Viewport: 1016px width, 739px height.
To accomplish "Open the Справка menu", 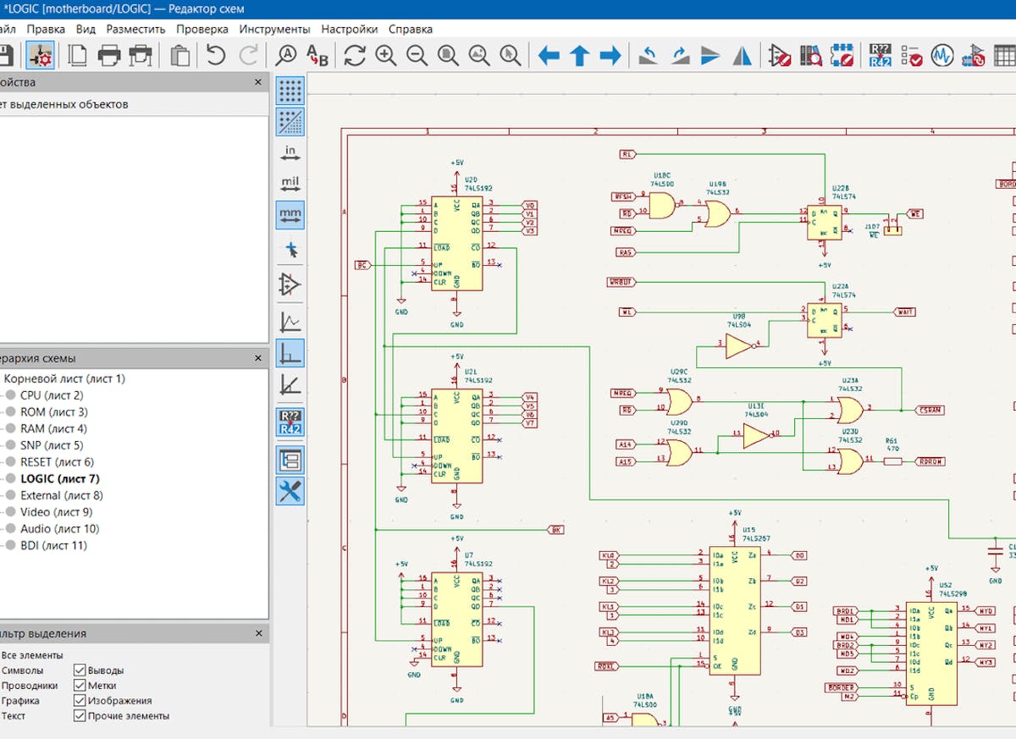I will click(x=410, y=29).
